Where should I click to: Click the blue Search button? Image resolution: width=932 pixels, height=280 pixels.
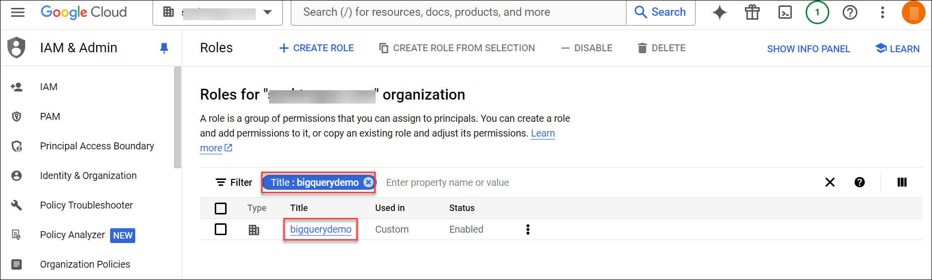(660, 12)
